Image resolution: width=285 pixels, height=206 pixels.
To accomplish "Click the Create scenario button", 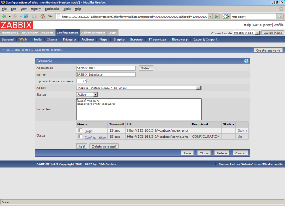I will tap(268, 51).
